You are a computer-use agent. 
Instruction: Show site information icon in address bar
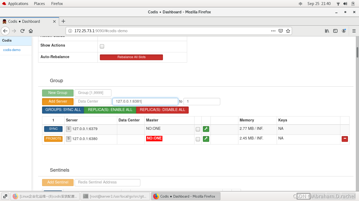[70, 31]
